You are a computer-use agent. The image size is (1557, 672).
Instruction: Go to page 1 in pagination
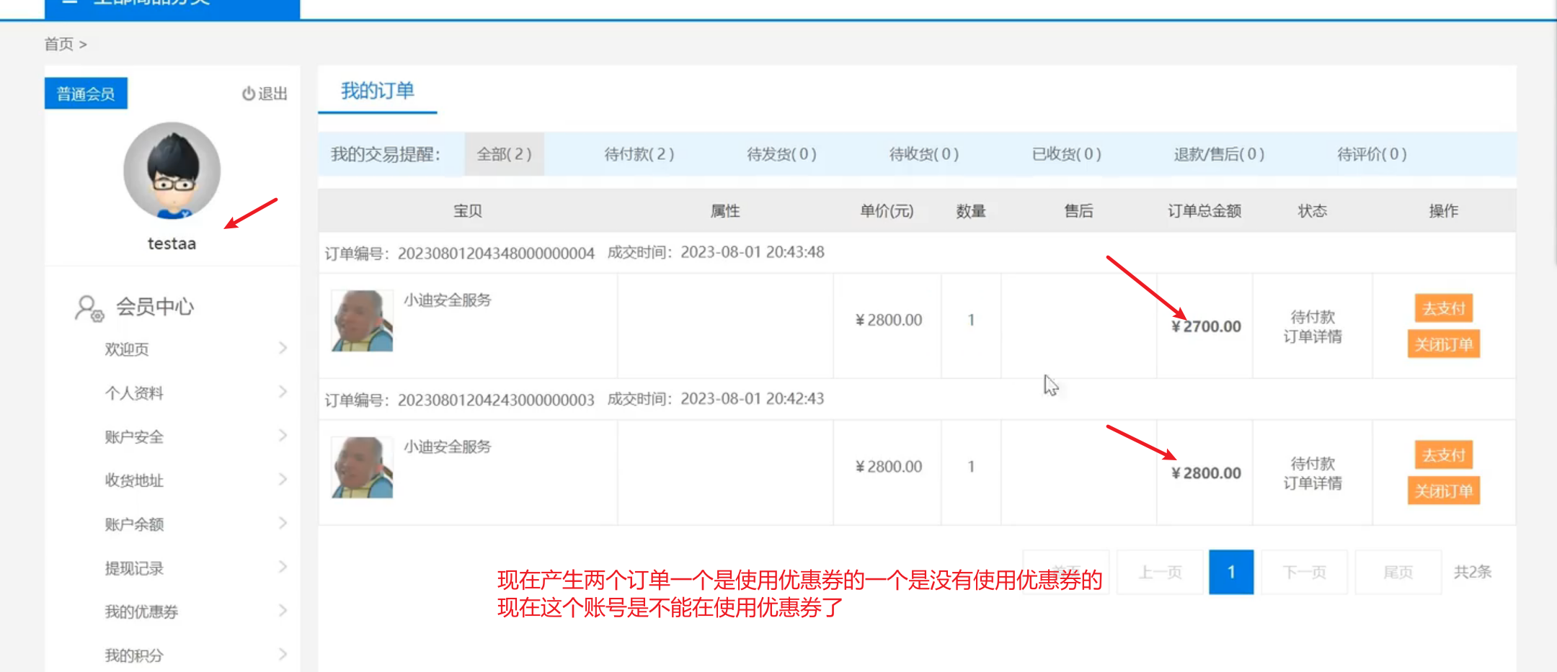pos(1230,572)
